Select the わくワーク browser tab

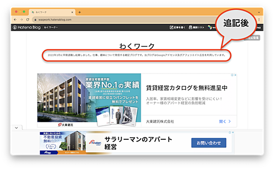tap(52, 13)
